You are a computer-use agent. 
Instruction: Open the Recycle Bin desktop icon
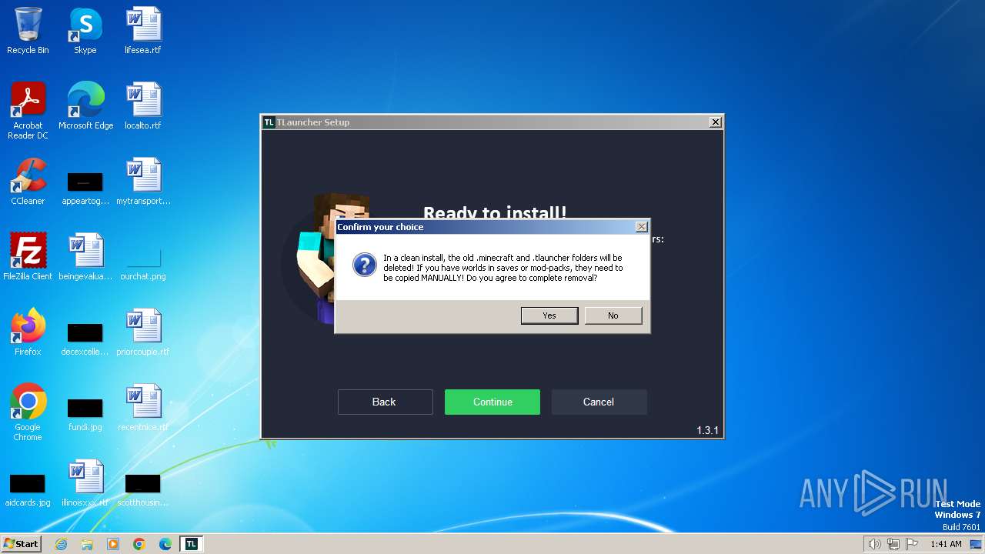[28, 31]
